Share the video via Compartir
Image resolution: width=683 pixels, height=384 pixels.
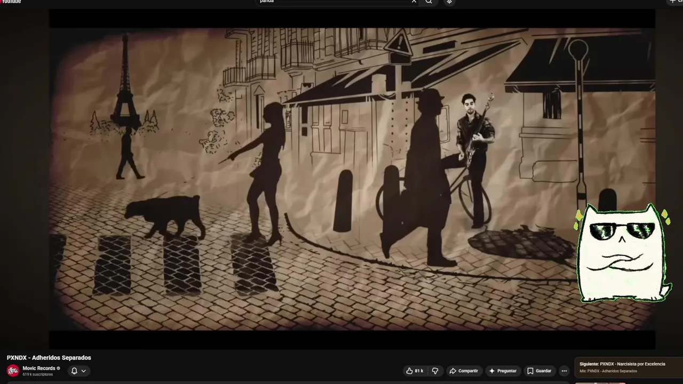pyautogui.click(x=464, y=371)
